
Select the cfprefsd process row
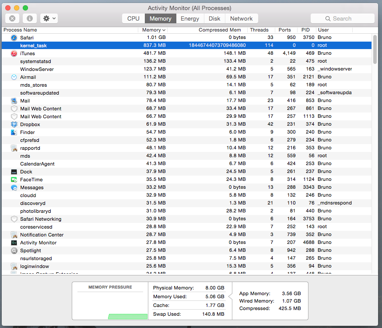coord(186,140)
